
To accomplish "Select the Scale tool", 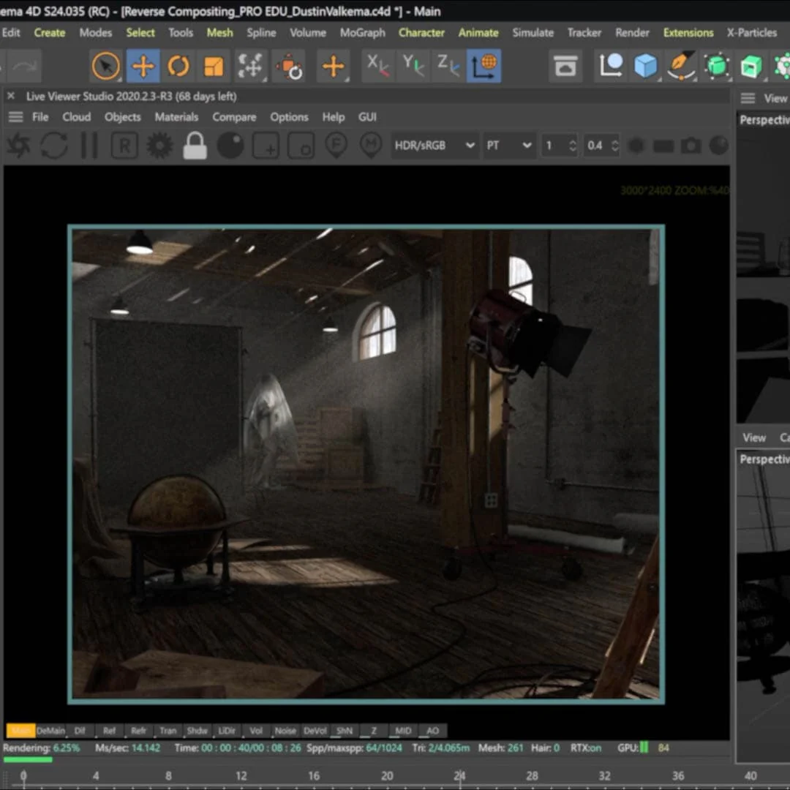I will tap(214, 66).
